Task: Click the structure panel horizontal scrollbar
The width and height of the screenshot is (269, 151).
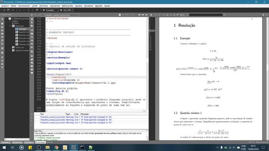Action: (x=17, y=139)
